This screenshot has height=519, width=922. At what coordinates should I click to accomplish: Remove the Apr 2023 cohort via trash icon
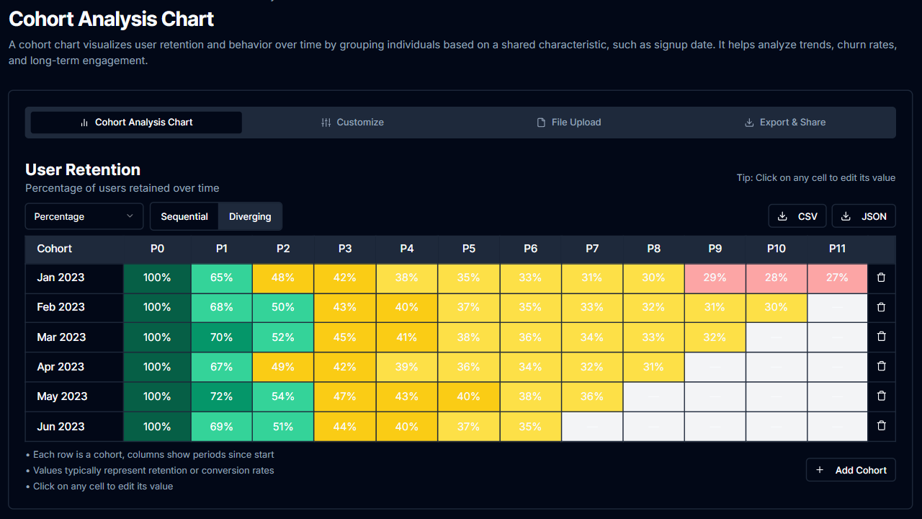coord(881,366)
